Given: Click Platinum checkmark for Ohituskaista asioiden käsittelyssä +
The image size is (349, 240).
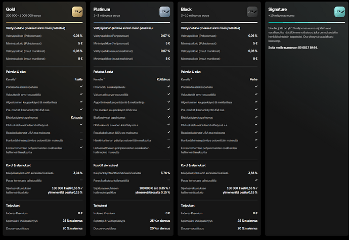Looking at the screenshot, I should coord(169,125).
